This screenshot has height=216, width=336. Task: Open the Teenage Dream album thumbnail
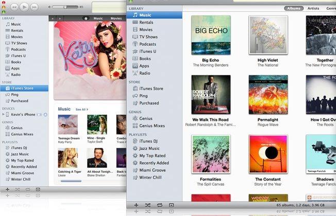pyautogui.click(x=68, y=124)
